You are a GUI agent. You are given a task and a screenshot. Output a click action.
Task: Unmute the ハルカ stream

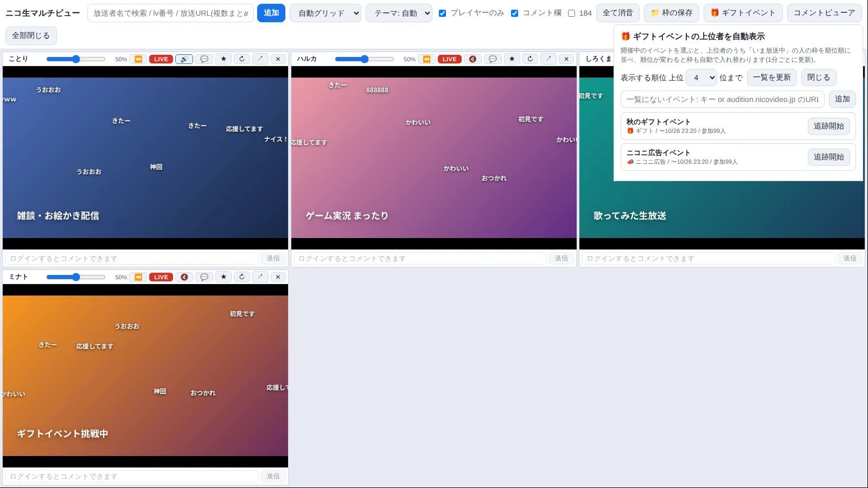[x=473, y=59]
